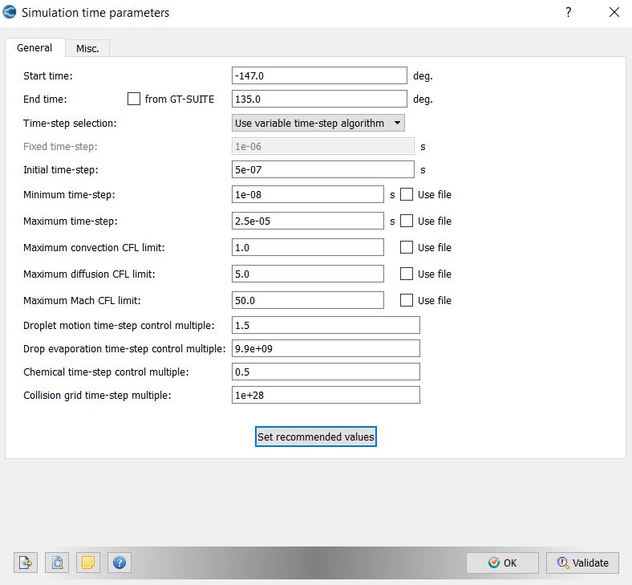The image size is (632, 585).
Task: Click the blue help icon at the bottom
Action: point(120,562)
